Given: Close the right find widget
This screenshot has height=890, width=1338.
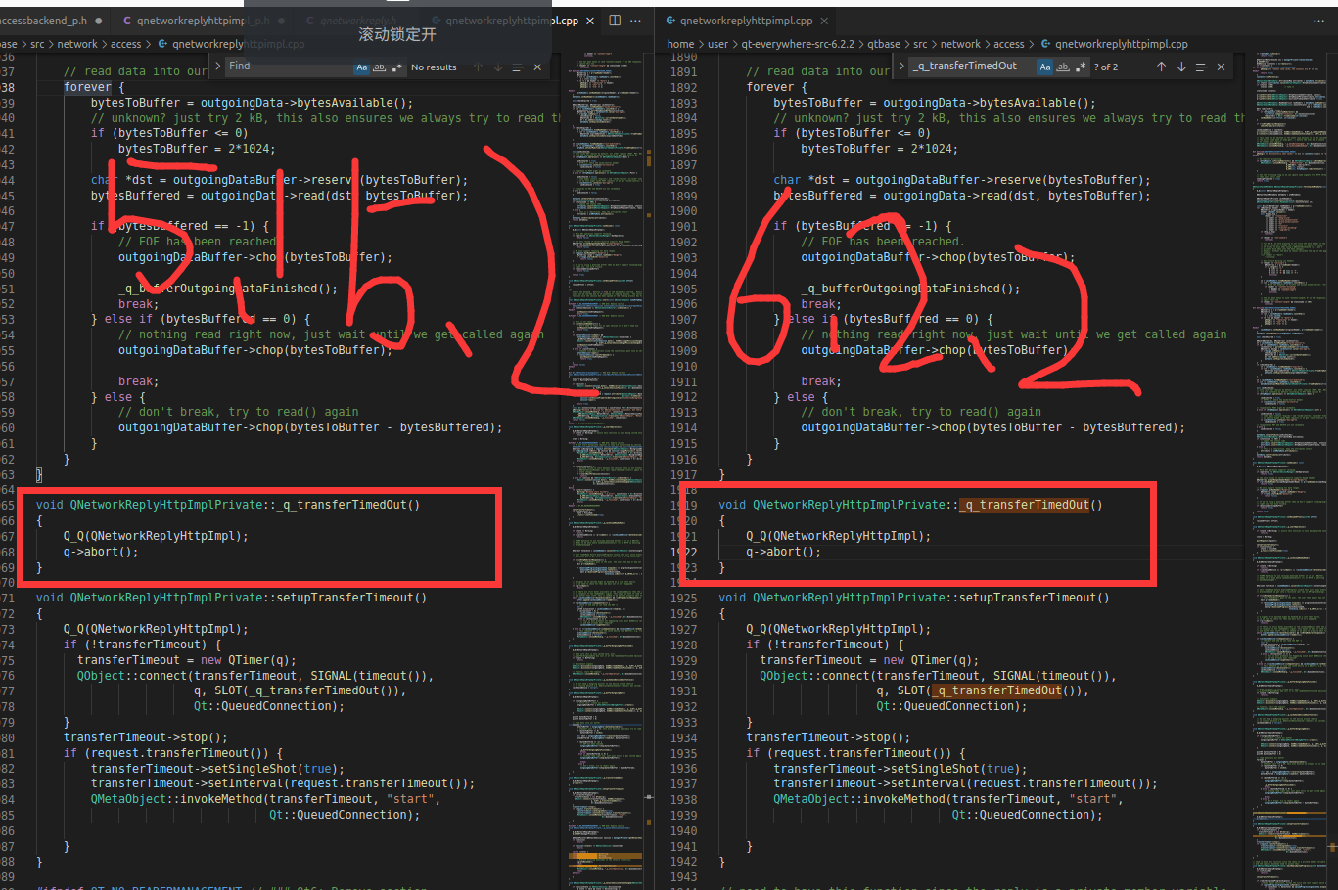Looking at the screenshot, I should [x=1221, y=67].
